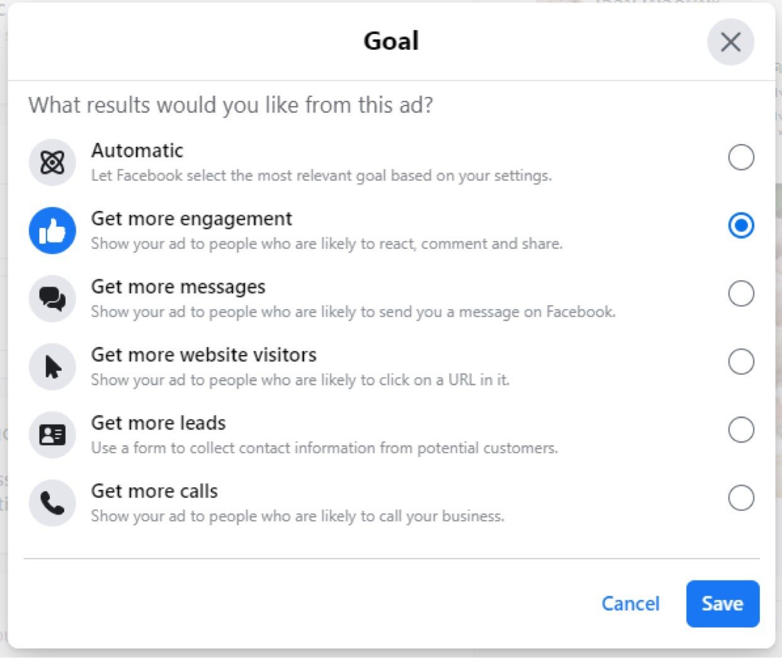
Task: Close the Goal dialog with X
Action: [730, 42]
